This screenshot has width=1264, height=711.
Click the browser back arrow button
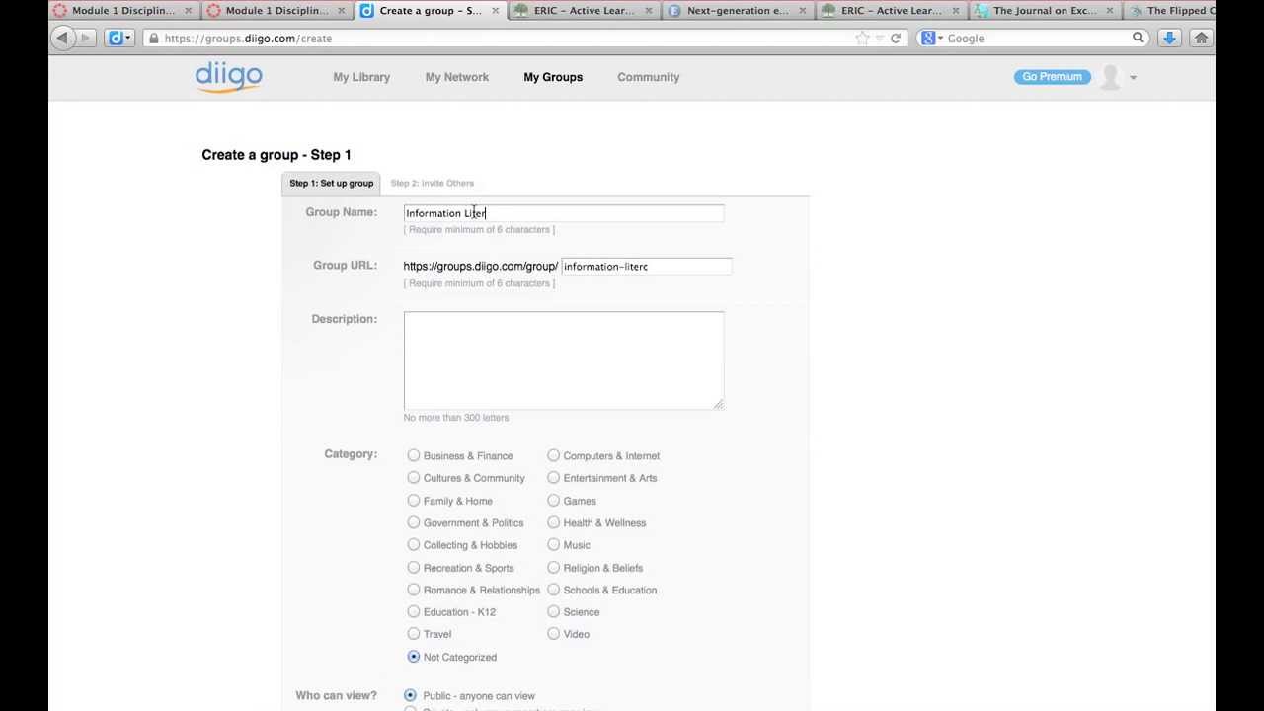(x=62, y=38)
